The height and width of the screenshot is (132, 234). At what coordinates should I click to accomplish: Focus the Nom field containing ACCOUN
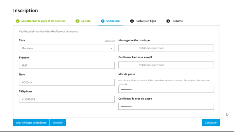coord(67,82)
